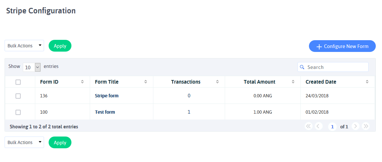382x162 pixels.
Task: Go to next page arrow
Action: (356, 126)
